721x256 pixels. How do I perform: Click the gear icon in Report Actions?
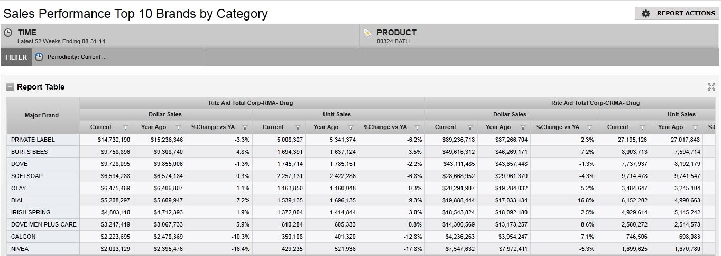645,14
